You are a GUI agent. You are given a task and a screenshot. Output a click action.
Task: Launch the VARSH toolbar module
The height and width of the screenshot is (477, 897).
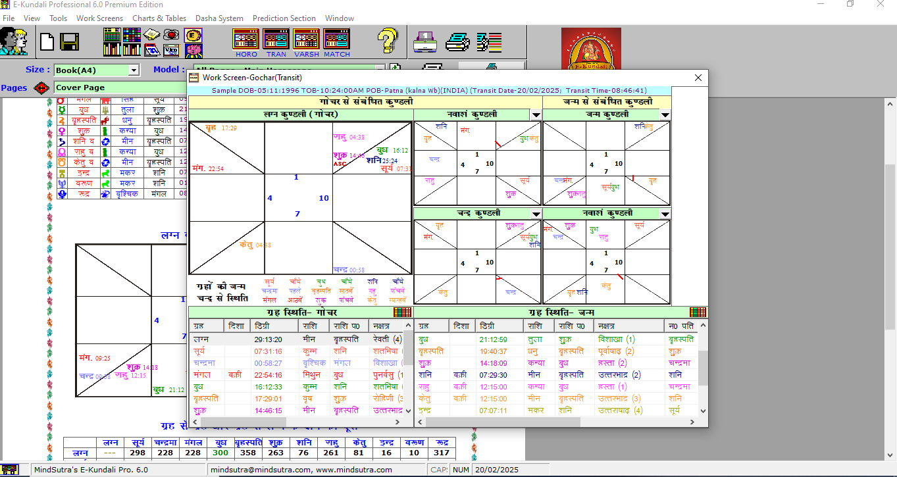tap(306, 42)
